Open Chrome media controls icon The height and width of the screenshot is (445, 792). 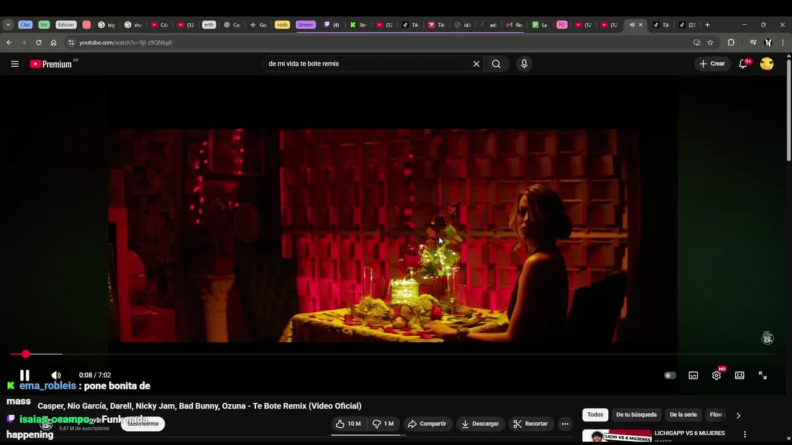pos(753,43)
